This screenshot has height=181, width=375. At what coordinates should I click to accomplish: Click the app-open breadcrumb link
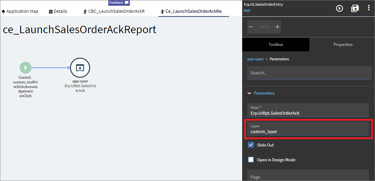click(255, 59)
